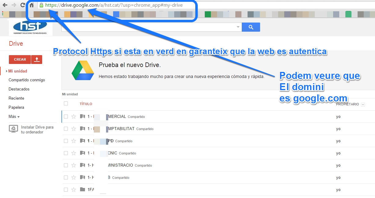Click the shared folder icon of MERCIAL row
The width and height of the screenshot is (375, 198).
(x=82, y=116)
